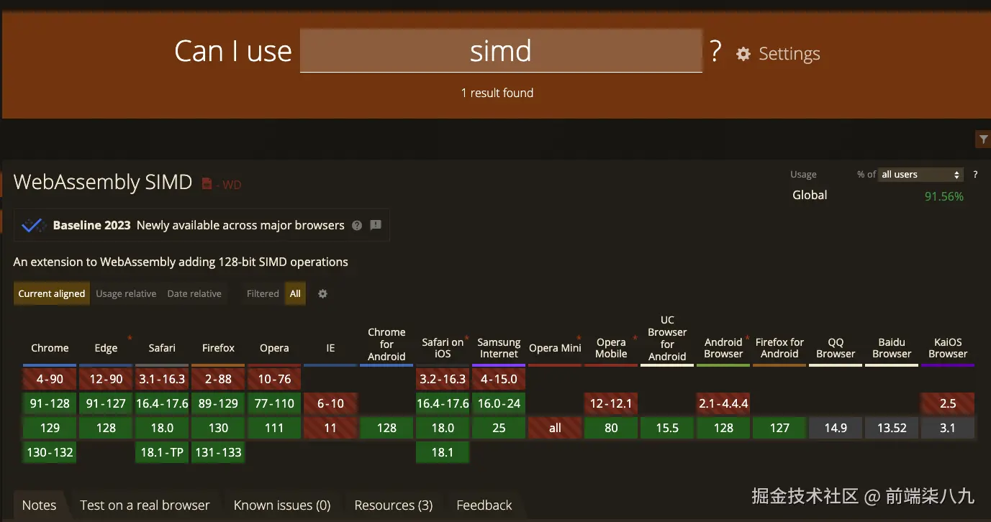The image size is (991, 522).
Task: Click the IE column header
Action: [x=330, y=348]
